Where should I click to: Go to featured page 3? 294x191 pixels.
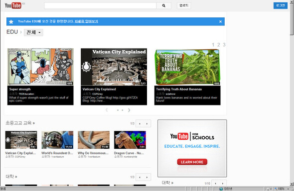point(224,45)
